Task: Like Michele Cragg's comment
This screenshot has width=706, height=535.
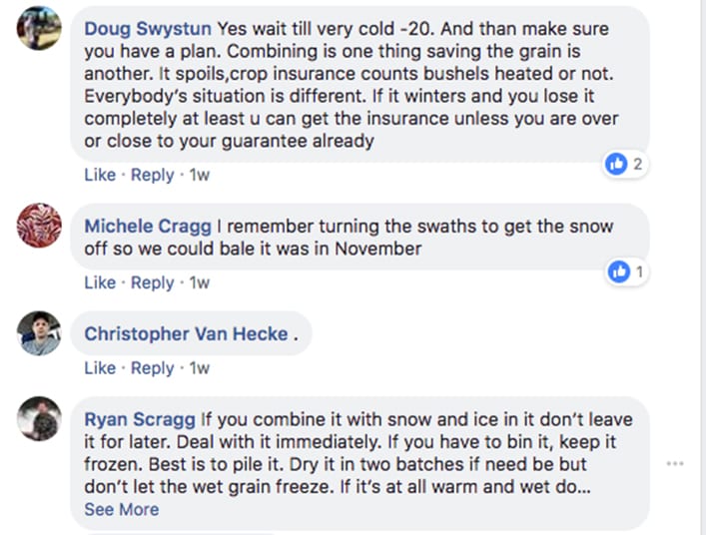Action: pos(100,282)
